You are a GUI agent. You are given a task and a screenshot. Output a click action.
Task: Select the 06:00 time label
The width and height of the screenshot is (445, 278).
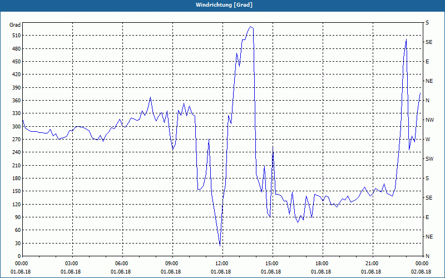(x=122, y=264)
